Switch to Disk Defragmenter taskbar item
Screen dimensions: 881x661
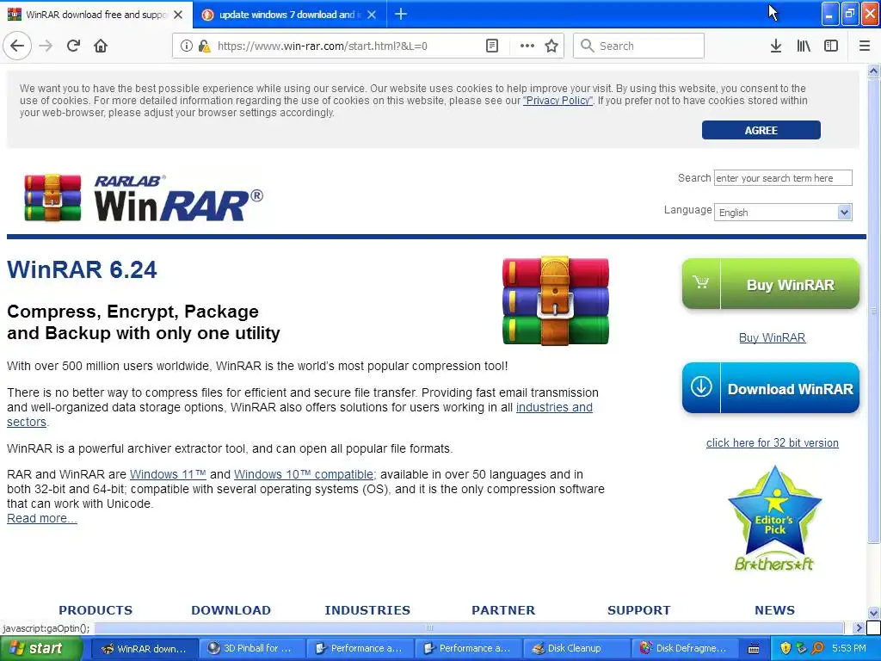pos(684,649)
